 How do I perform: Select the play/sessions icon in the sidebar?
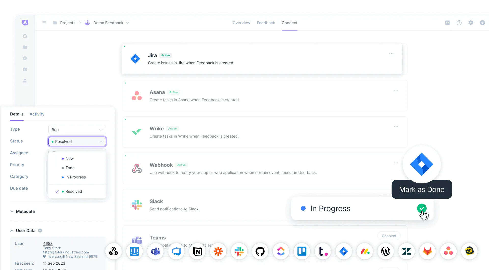click(x=25, y=58)
